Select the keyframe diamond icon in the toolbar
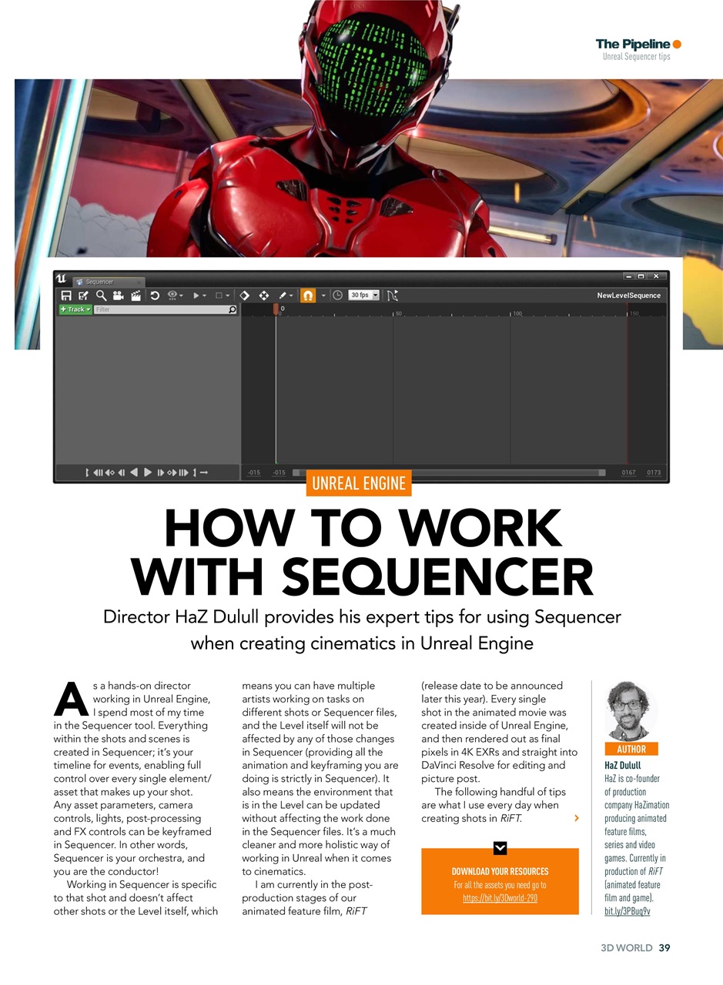Viewport: 723px width, 985px height. click(244, 295)
